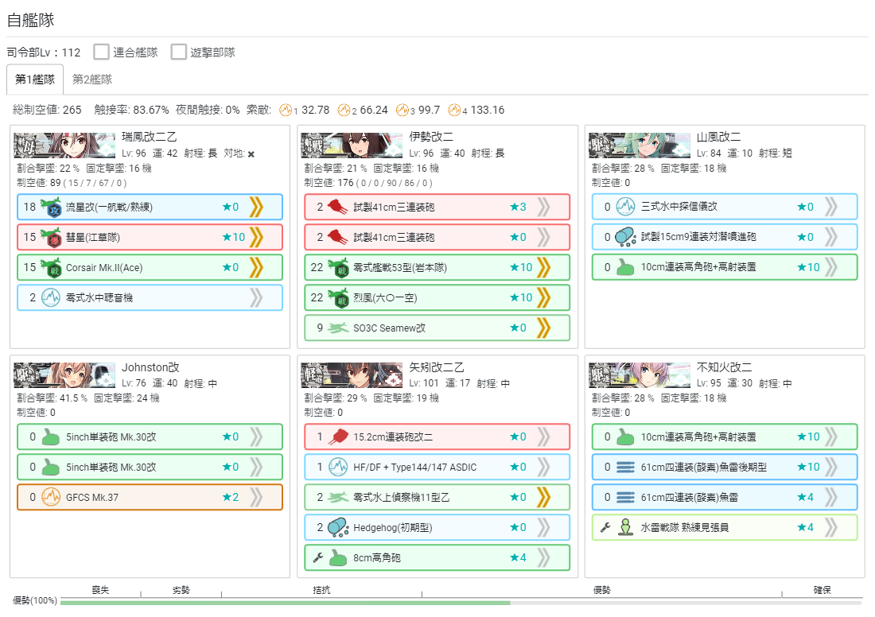875x617 pixels.
Task: Click the 不知火改二 ship name
Action: coord(725,367)
